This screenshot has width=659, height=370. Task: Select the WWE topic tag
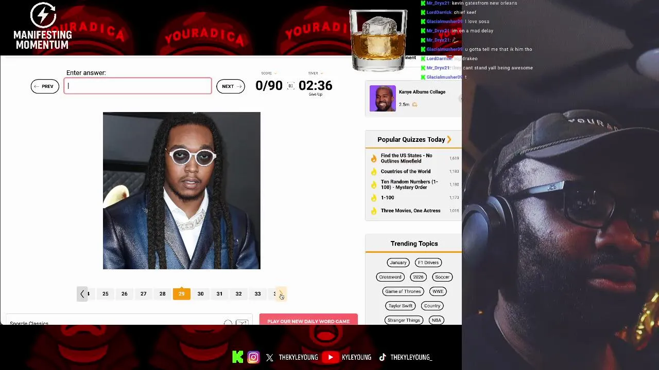coord(438,291)
